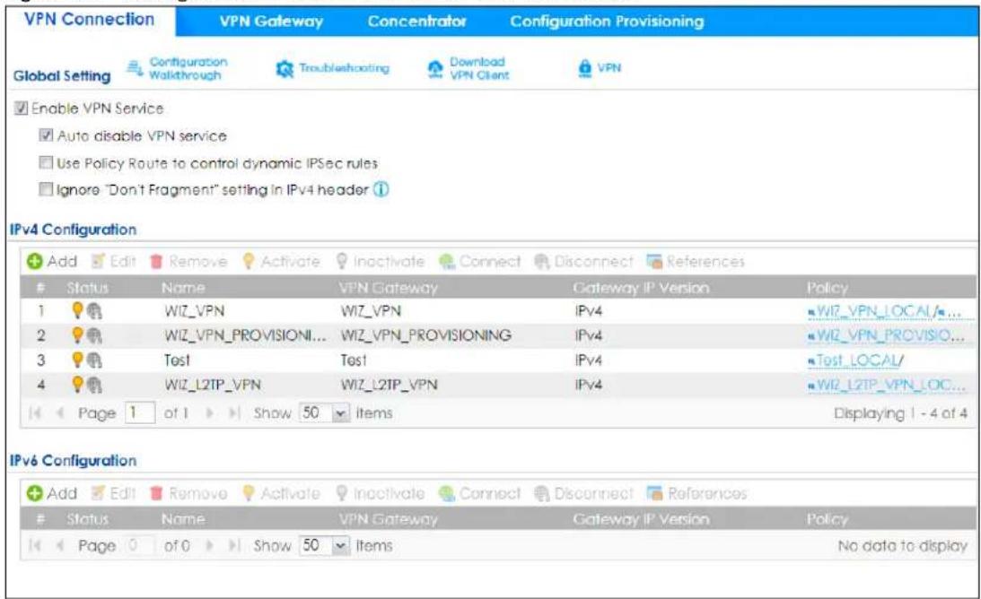Screen dimensions: 981x599
Task: Click the IPv4 Add plus icon
Action: (x=34, y=261)
